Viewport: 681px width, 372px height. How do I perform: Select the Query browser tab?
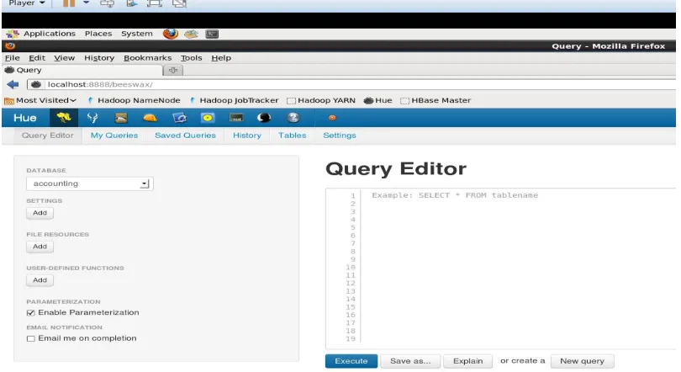[82, 70]
